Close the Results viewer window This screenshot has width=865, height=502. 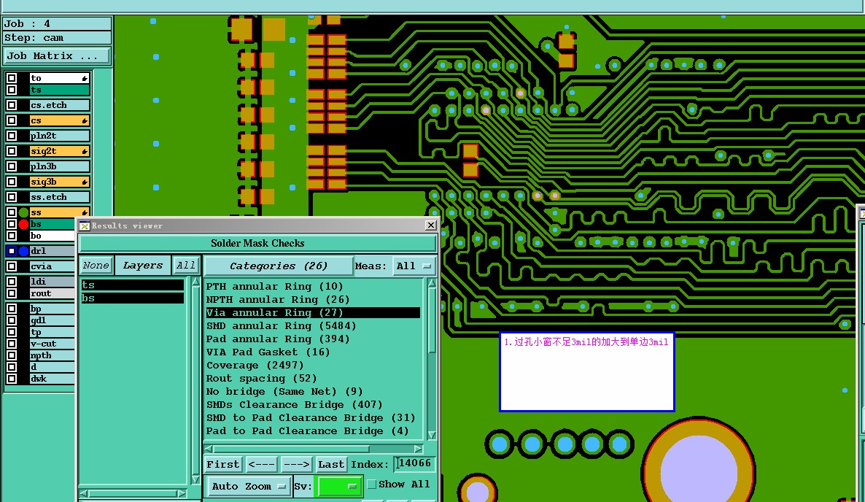click(x=431, y=225)
